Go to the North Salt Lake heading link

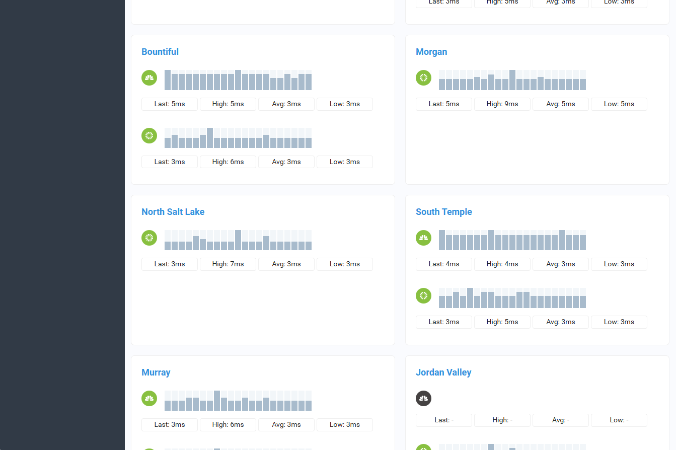tap(173, 212)
